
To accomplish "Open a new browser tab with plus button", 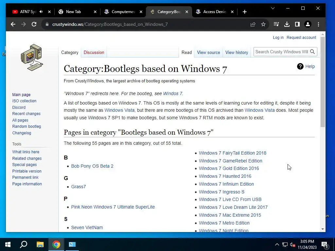I will pyautogui.click(x=245, y=12).
